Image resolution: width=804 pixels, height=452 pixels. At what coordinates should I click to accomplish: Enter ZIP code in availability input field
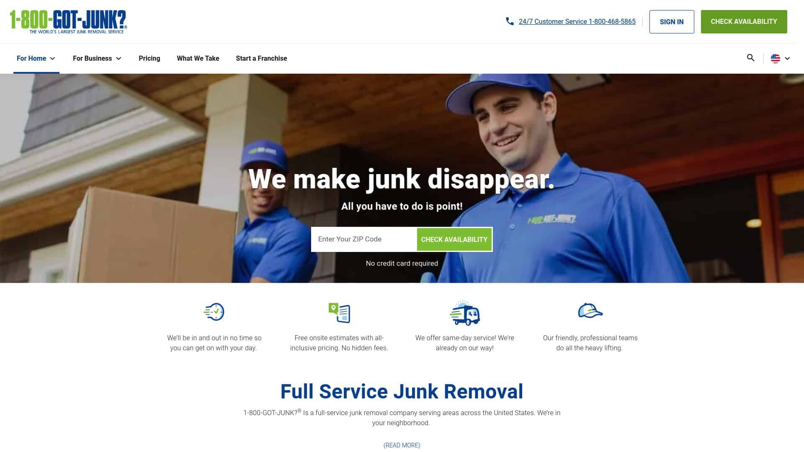[x=364, y=239]
